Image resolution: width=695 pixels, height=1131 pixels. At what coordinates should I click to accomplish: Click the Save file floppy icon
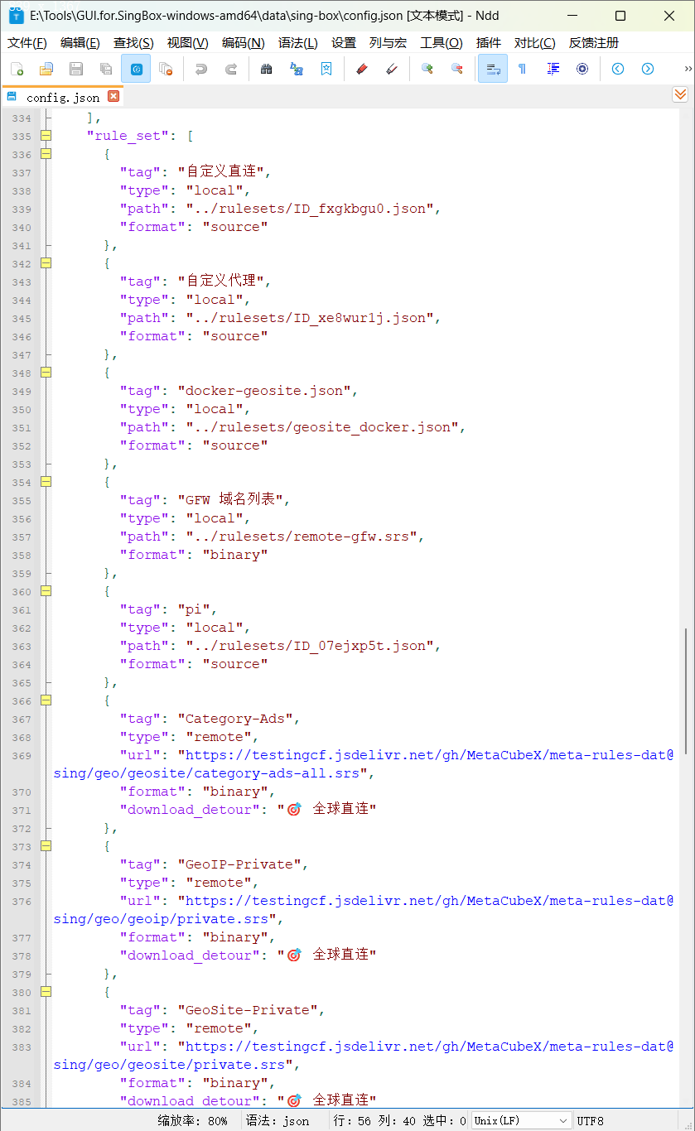[76, 69]
